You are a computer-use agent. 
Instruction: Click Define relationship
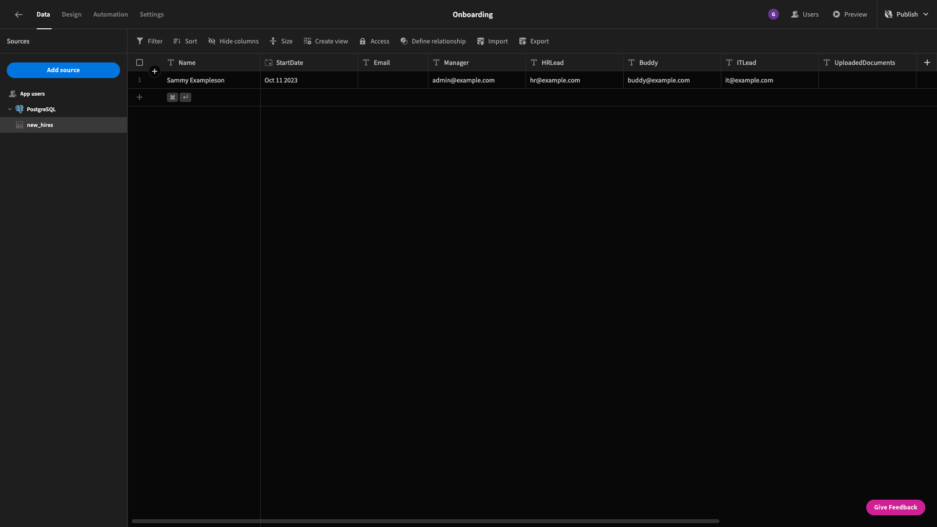pyautogui.click(x=433, y=41)
